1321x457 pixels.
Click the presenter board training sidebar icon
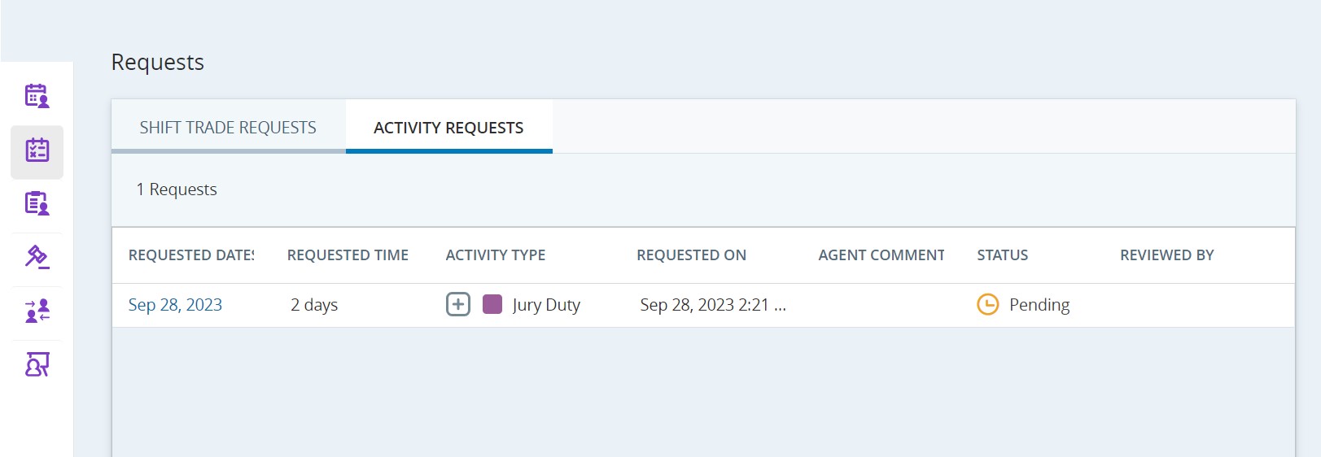[x=37, y=364]
